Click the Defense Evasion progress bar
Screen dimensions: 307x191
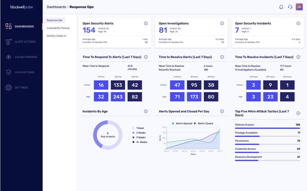(268, 128)
